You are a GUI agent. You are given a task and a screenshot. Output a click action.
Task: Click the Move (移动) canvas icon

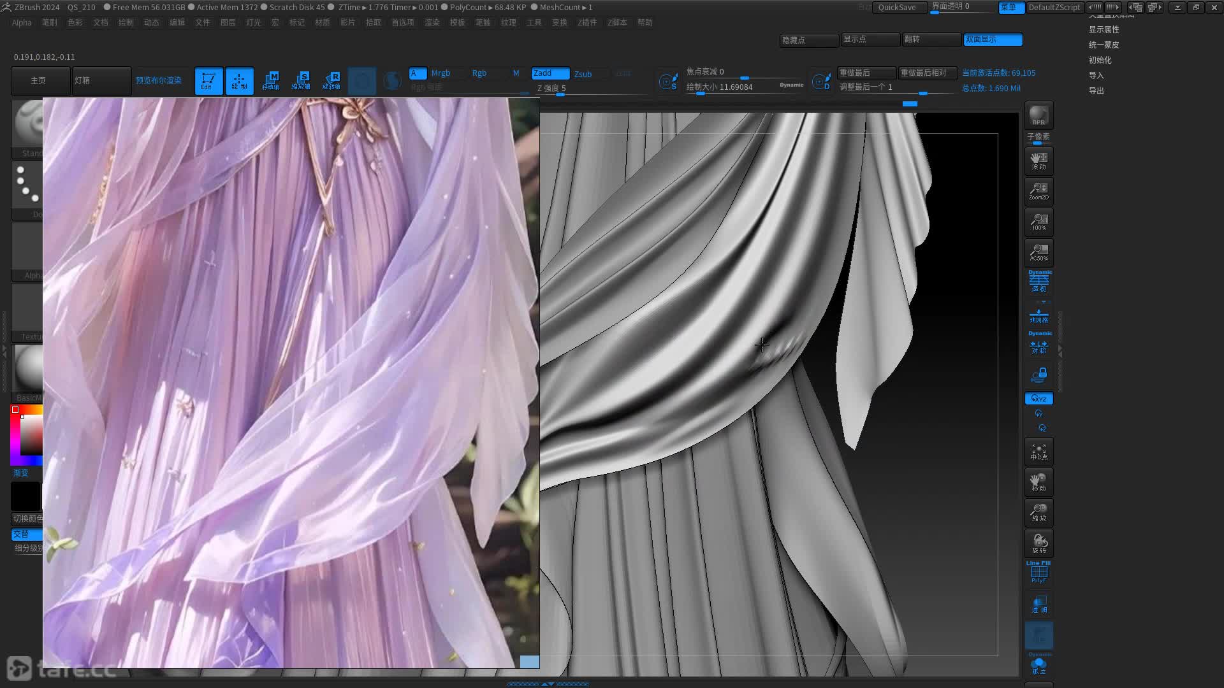(x=1038, y=482)
